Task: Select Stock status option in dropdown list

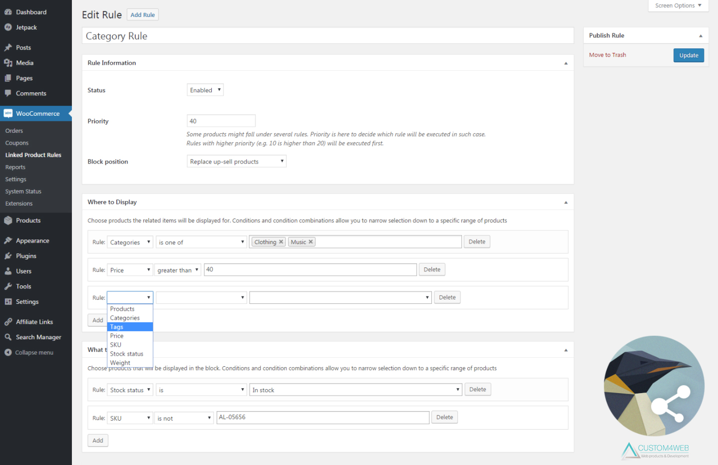Action: 126,354
